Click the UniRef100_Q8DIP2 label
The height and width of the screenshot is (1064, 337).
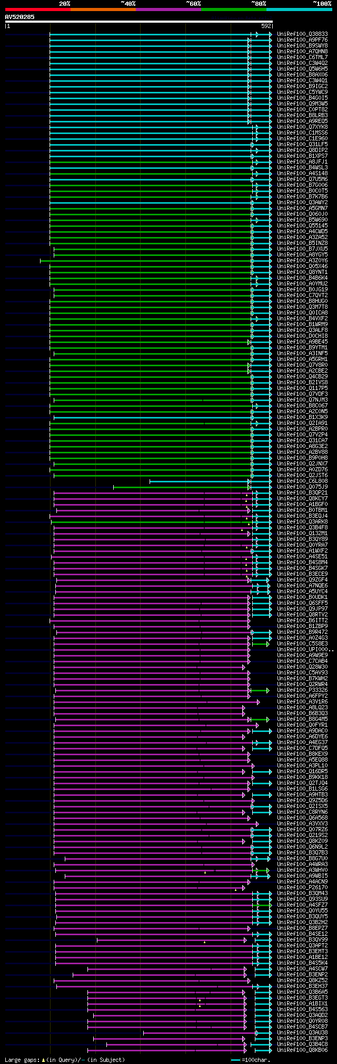[303, 150]
